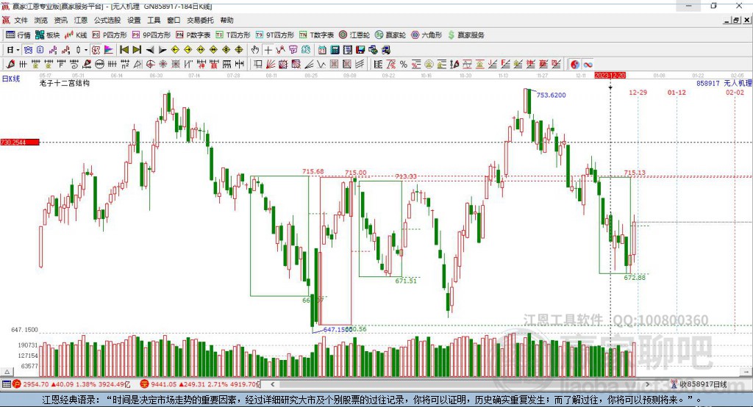Click the save floppy disk icon
Viewport: 753px width, 407px height.
(360, 50)
